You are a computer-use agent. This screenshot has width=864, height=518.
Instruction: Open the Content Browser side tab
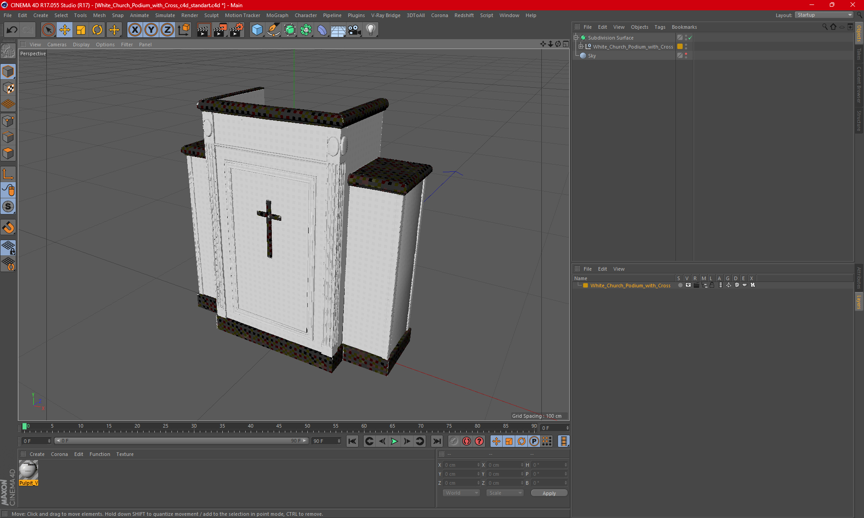pos(859,85)
